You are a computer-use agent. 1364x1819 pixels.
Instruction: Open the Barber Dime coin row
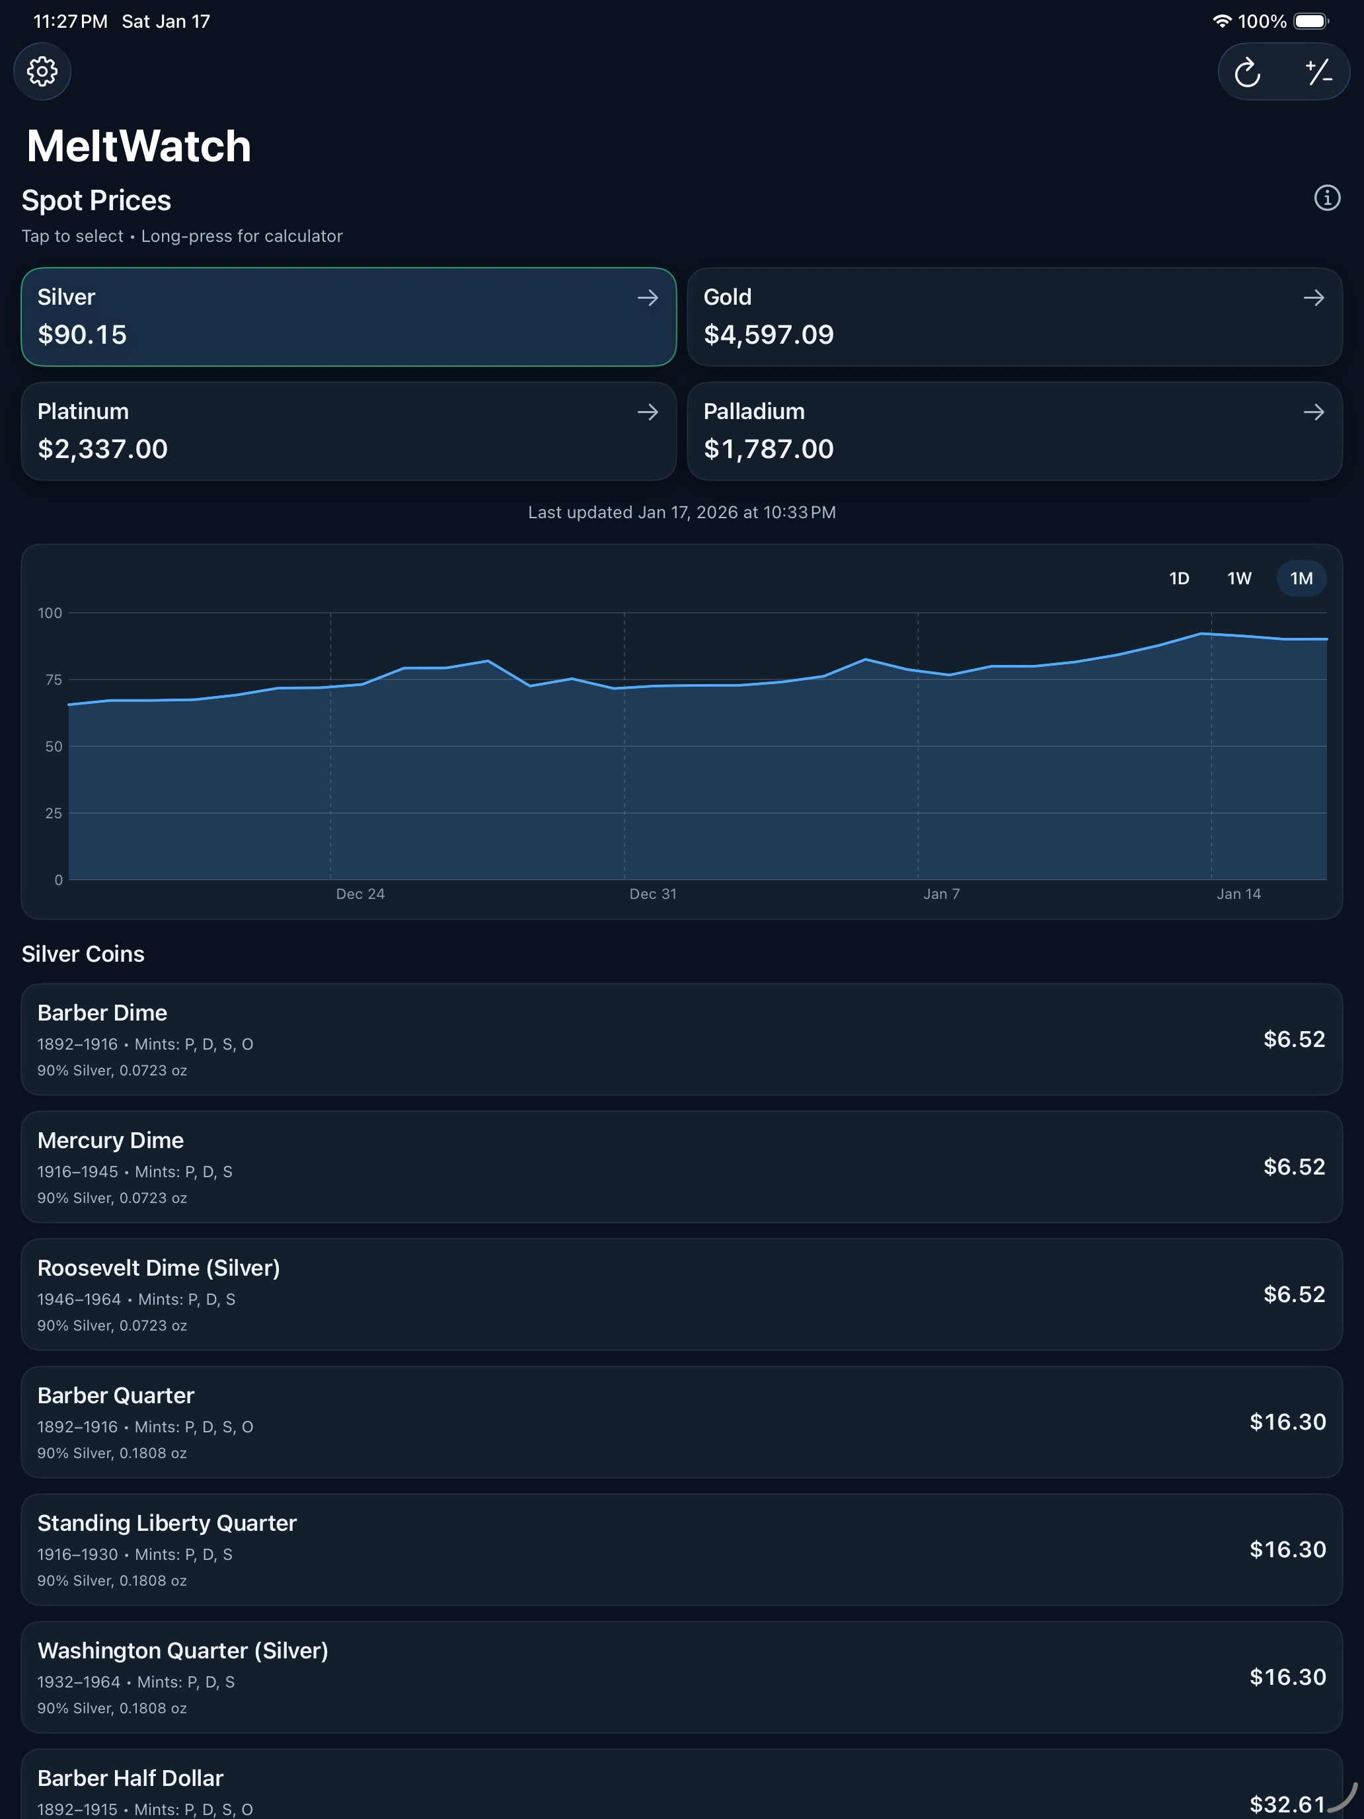point(681,1038)
